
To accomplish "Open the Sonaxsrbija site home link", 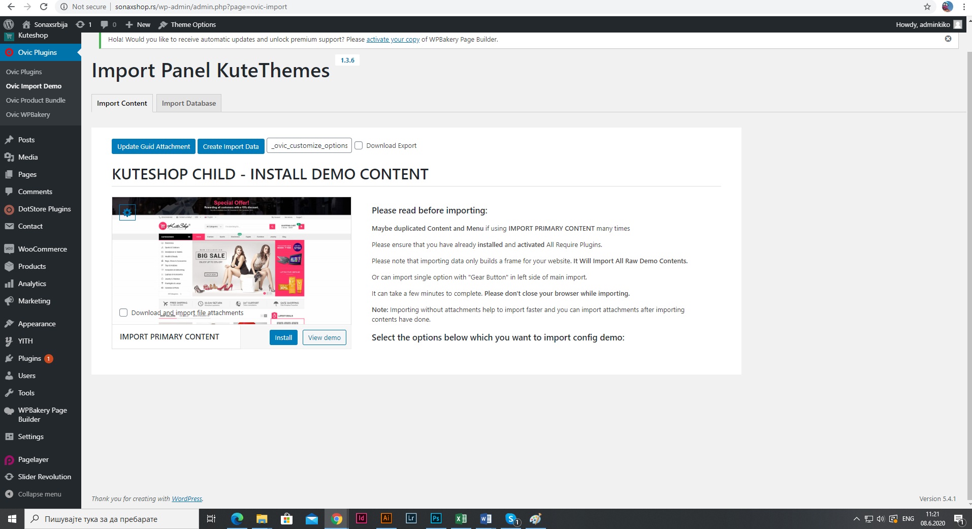I will point(45,24).
